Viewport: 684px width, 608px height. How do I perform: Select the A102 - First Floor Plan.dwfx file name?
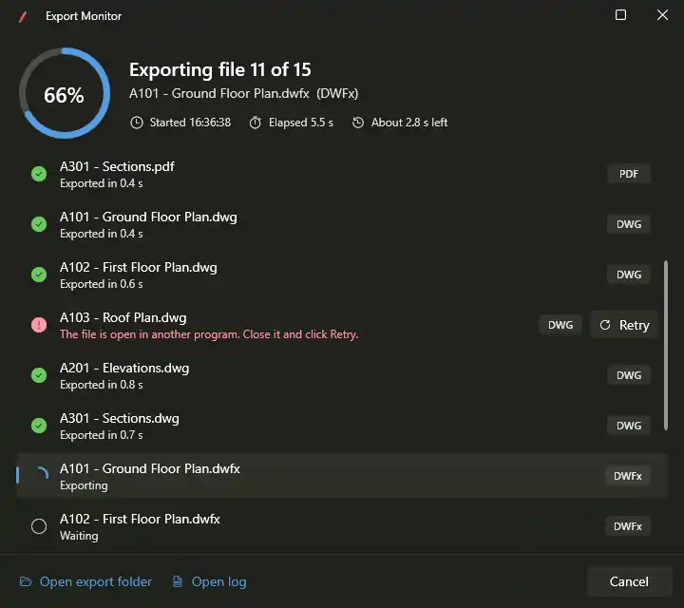(140, 519)
